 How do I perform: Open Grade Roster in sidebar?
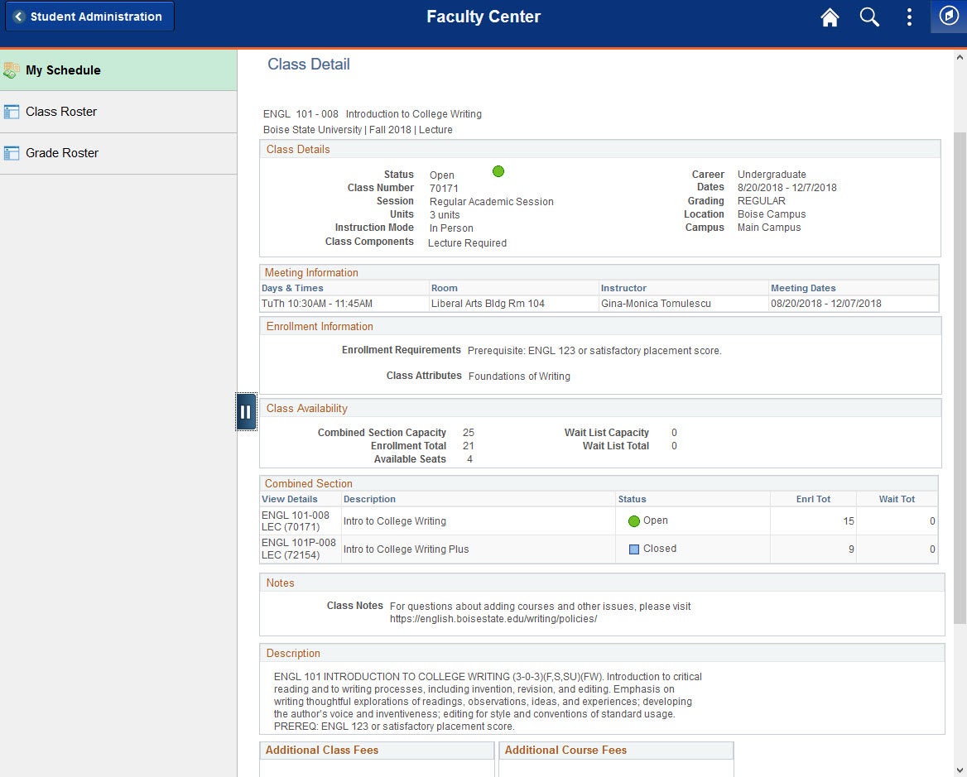coord(118,153)
